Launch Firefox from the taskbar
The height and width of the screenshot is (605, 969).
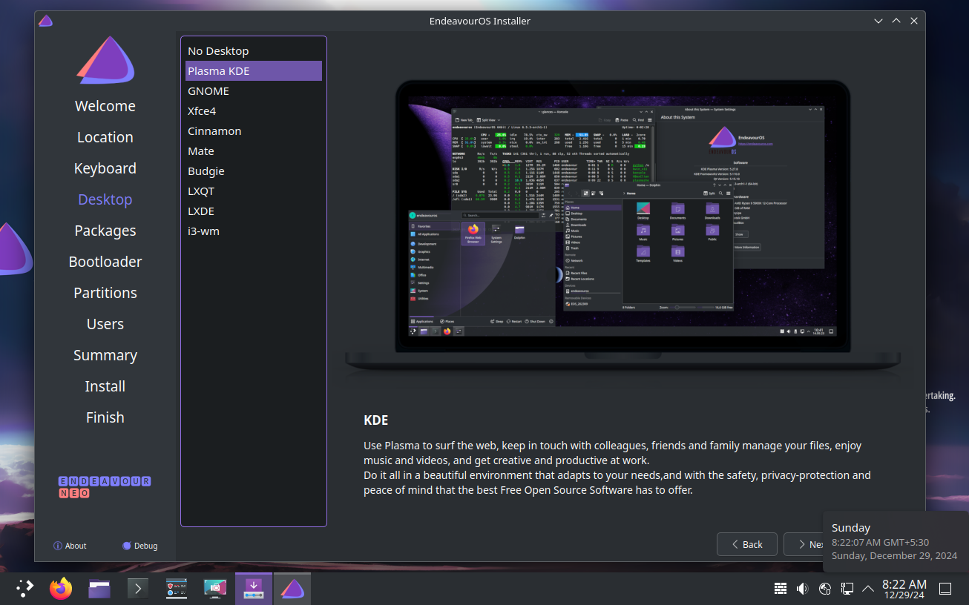(x=61, y=589)
